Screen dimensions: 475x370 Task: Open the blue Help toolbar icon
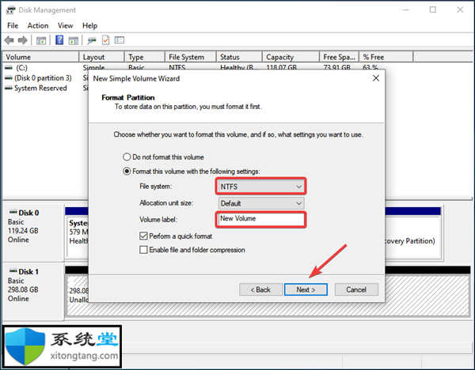[59, 40]
